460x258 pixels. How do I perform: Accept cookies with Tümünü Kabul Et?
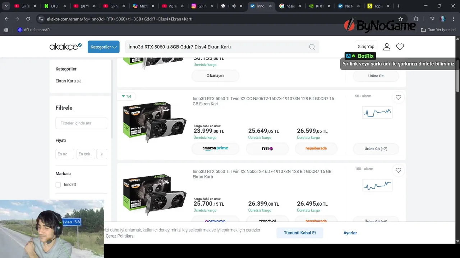pos(300,233)
